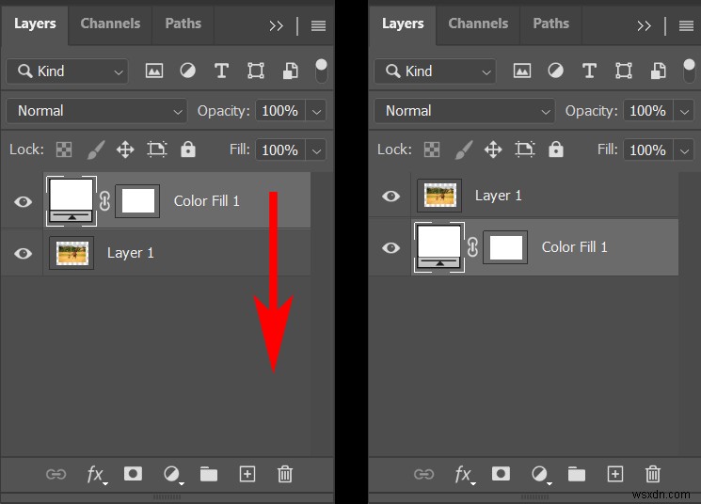Switch to Channels tab in right panel
Image resolution: width=701 pixels, height=504 pixels.
coord(478,24)
